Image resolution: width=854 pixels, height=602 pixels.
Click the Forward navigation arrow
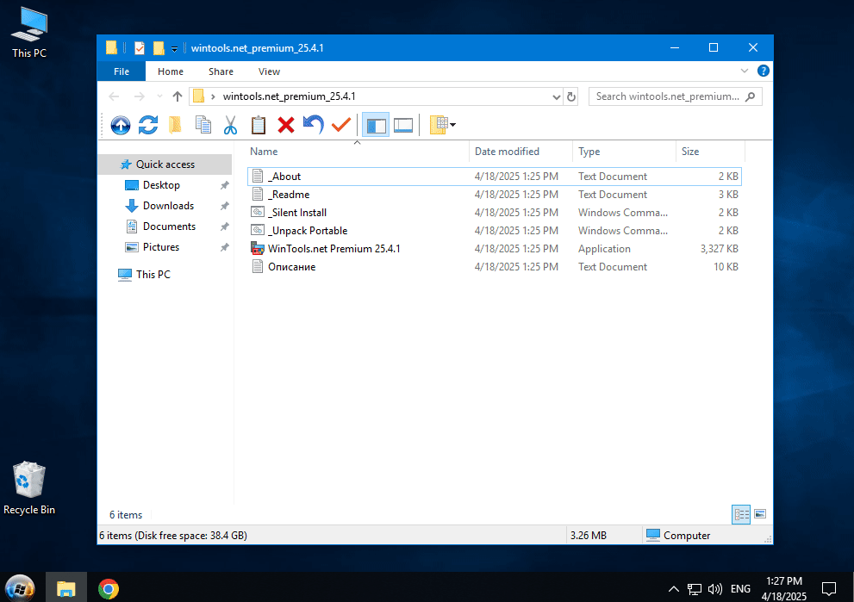coord(140,96)
